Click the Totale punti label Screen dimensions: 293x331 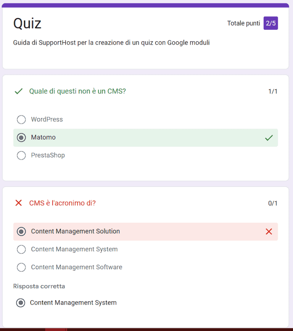243,23
